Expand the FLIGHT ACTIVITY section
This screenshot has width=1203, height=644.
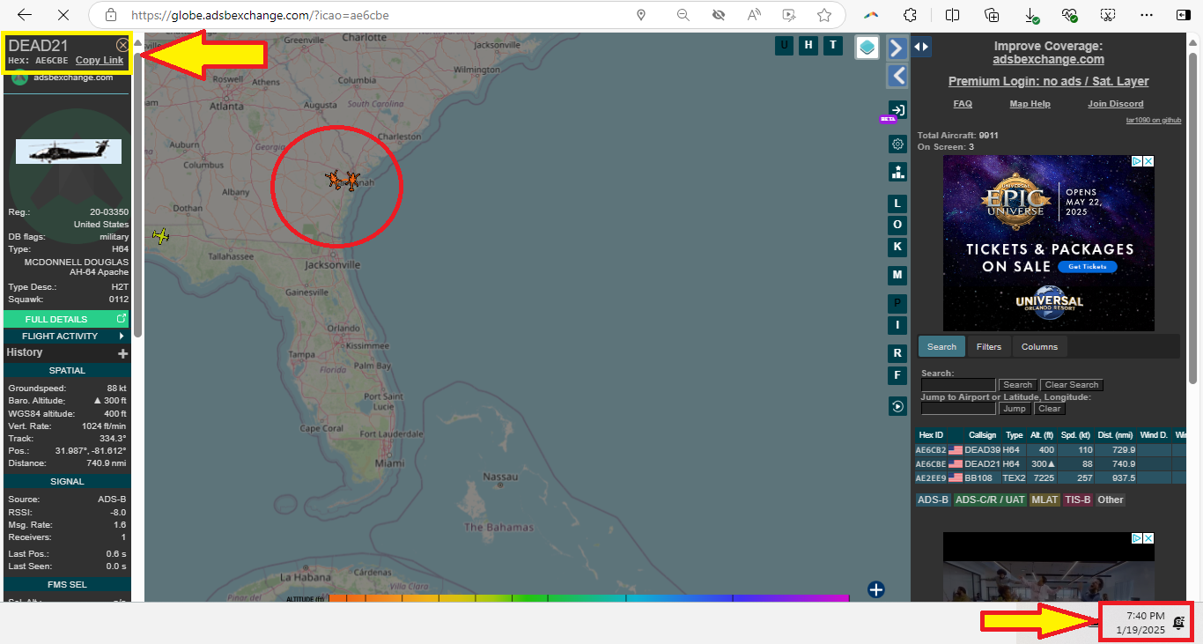click(x=66, y=336)
